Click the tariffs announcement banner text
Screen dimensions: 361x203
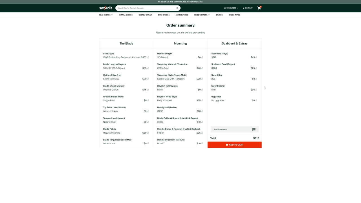coord(180,2)
